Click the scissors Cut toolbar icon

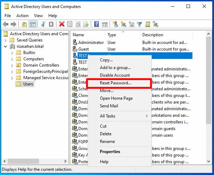(43, 24)
